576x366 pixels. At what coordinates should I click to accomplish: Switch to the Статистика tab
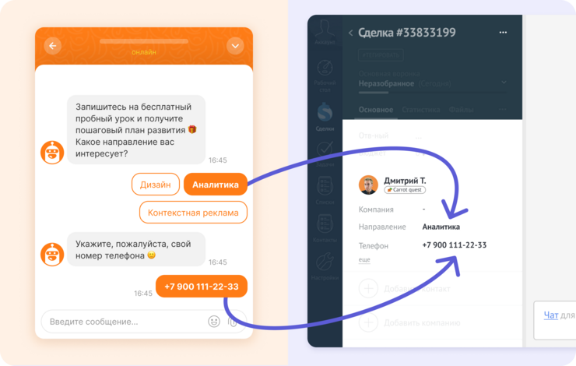(x=420, y=110)
